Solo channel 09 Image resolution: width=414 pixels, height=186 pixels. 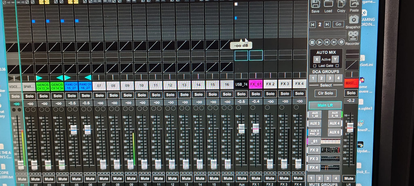tap(128, 95)
